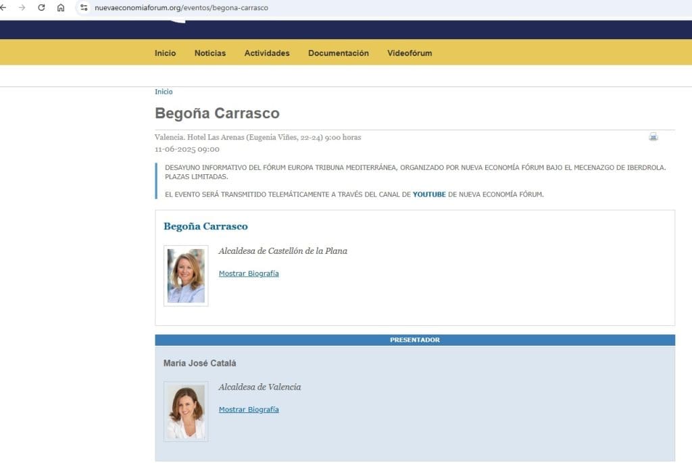This screenshot has width=692, height=463.
Task: Click Begoña Carrasco's portrait photo
Action: click(x=186, y=275)
